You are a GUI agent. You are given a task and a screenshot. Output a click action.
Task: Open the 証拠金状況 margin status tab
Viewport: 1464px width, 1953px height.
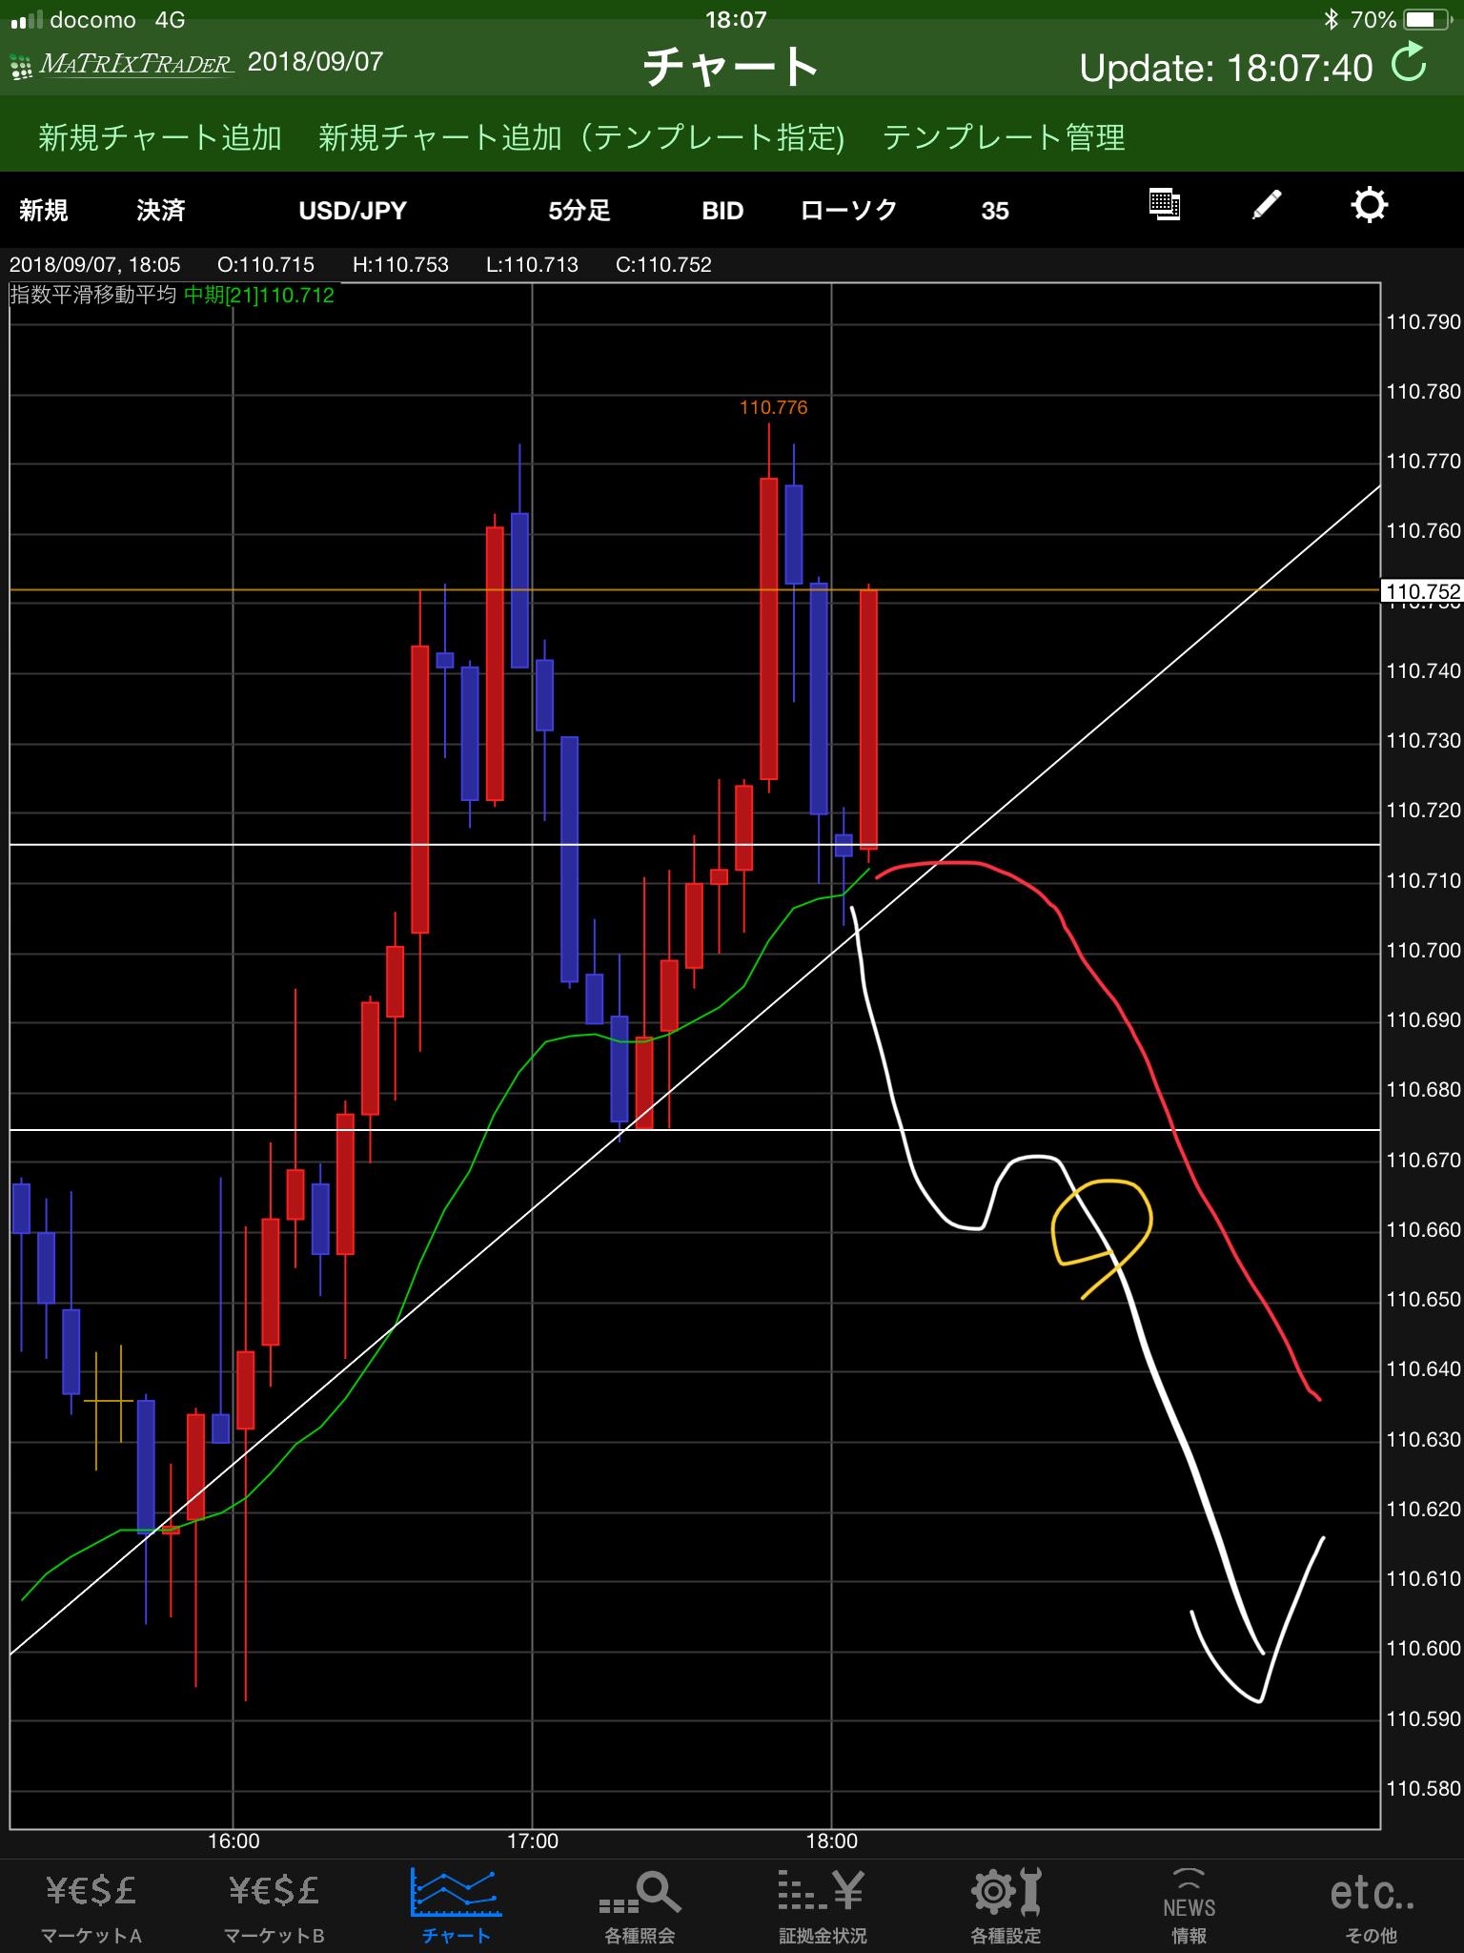823,1906
